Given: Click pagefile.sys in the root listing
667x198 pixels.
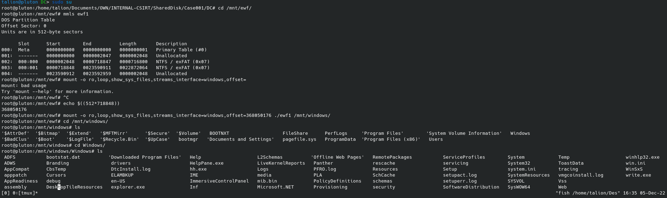Looking at the screenshot, I should point(299,139).
